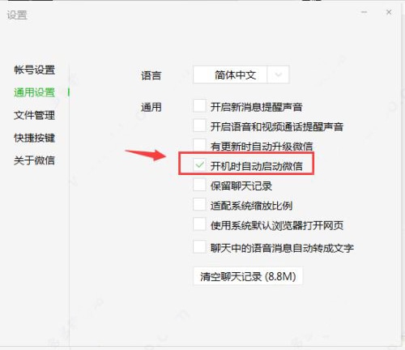
Task: Check 适配系统缩放比例 option
Action: [199, 205]
